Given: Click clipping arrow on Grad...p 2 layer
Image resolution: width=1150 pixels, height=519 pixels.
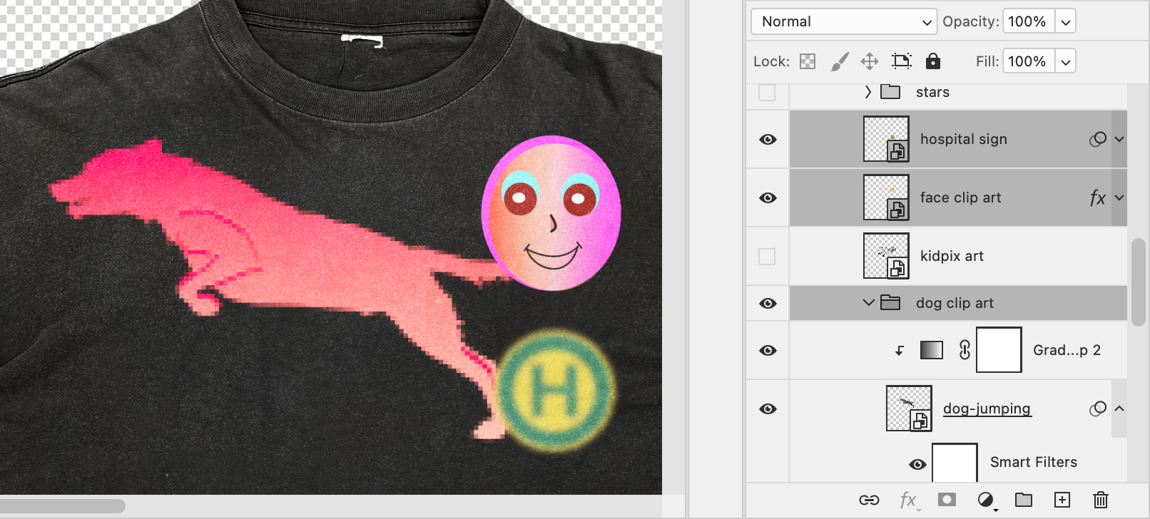Looking at the screenshot, I should tap(900, 350).
